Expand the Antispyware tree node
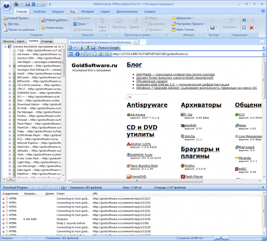 pyautogui.click(x=10, y=66)
